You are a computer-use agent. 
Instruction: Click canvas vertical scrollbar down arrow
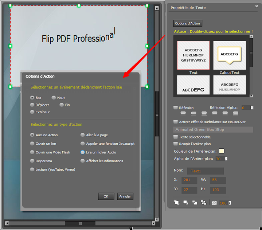157,219
